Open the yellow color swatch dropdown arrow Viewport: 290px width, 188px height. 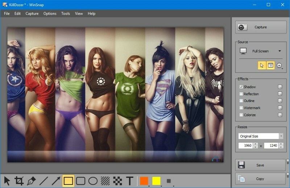point(161,185)
